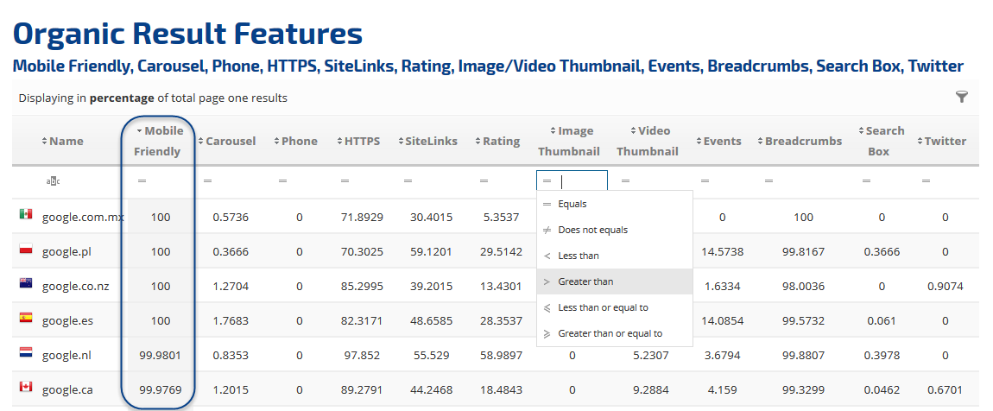
Task: Choose "Does not equals" from filter menu
Action: 592,230
